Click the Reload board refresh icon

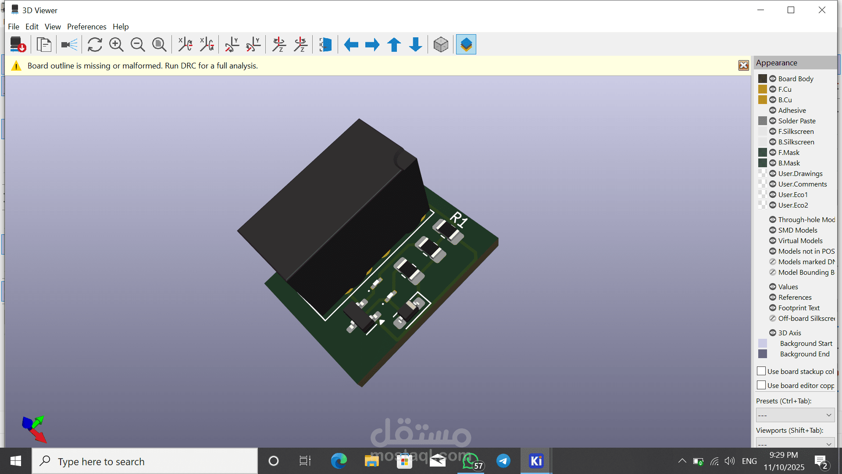tap(95, 44)
